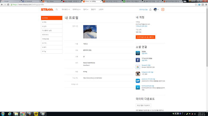Go back with browser back arrow
The width and height of the screenshot is (208, 116).
coord(2,4)
